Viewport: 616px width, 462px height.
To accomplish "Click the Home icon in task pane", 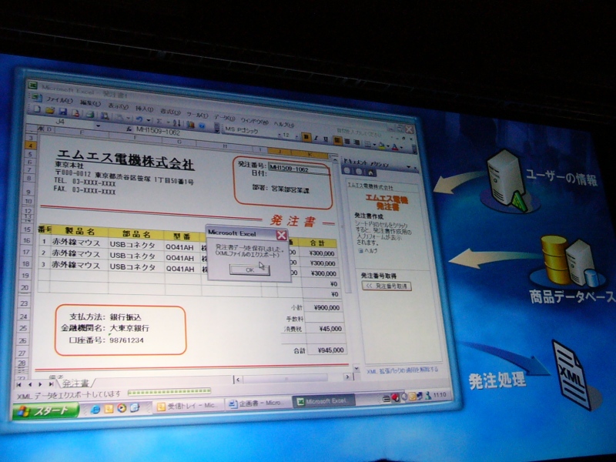I will pos(370,172).
